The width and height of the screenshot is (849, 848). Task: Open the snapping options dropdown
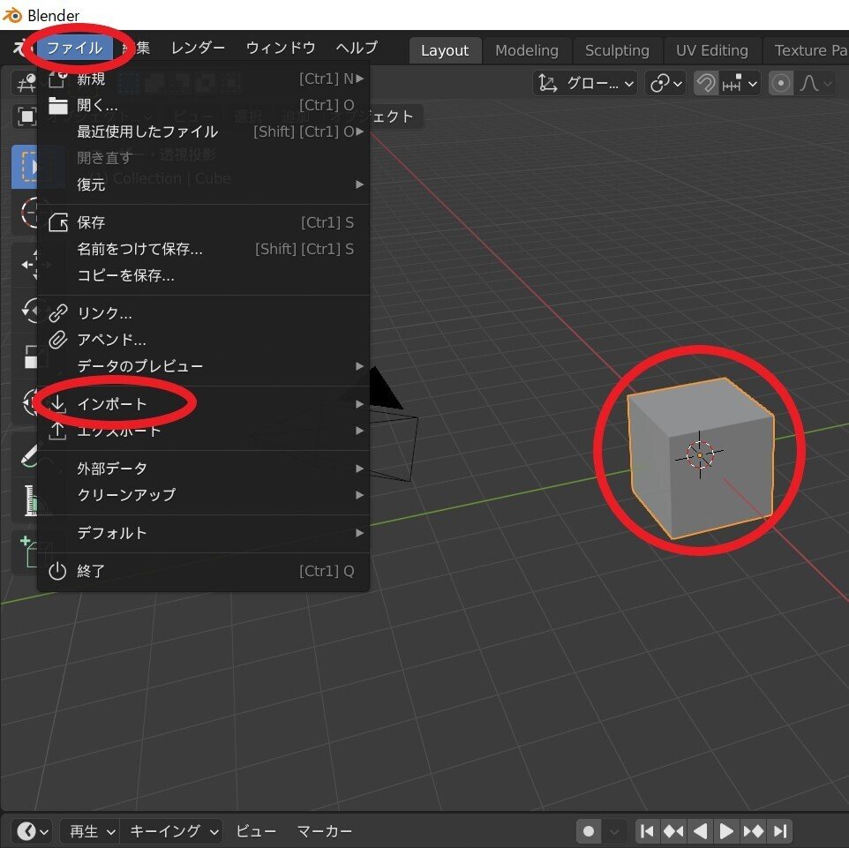coord(739,84)
